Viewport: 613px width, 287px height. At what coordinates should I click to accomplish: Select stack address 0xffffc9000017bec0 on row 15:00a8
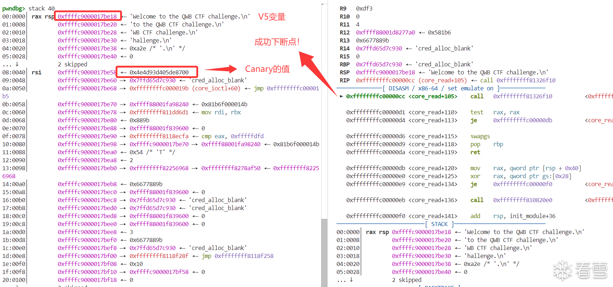[87, 192]
